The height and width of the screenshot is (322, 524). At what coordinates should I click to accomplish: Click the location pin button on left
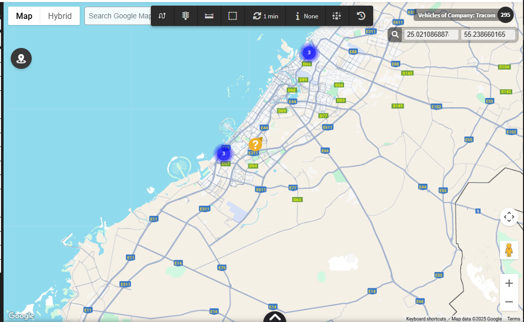point(21,59)
